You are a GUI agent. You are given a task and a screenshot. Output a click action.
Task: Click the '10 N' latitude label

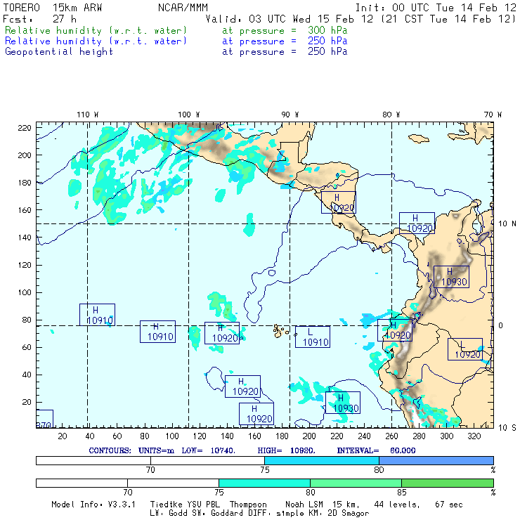[x=507, y=224]
